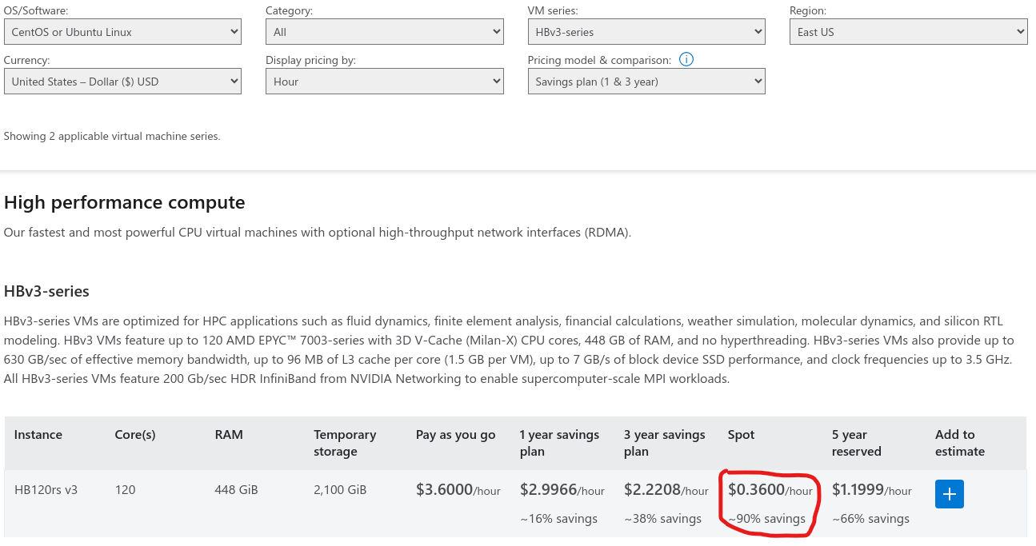The height and width of the screenshot is (546, 1036).
Task: Click the 5 year reserved column header
Action: pyautogui.click(x=856, y=443)
